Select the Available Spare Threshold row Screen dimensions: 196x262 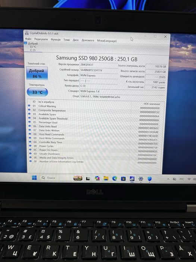[95, 119]
